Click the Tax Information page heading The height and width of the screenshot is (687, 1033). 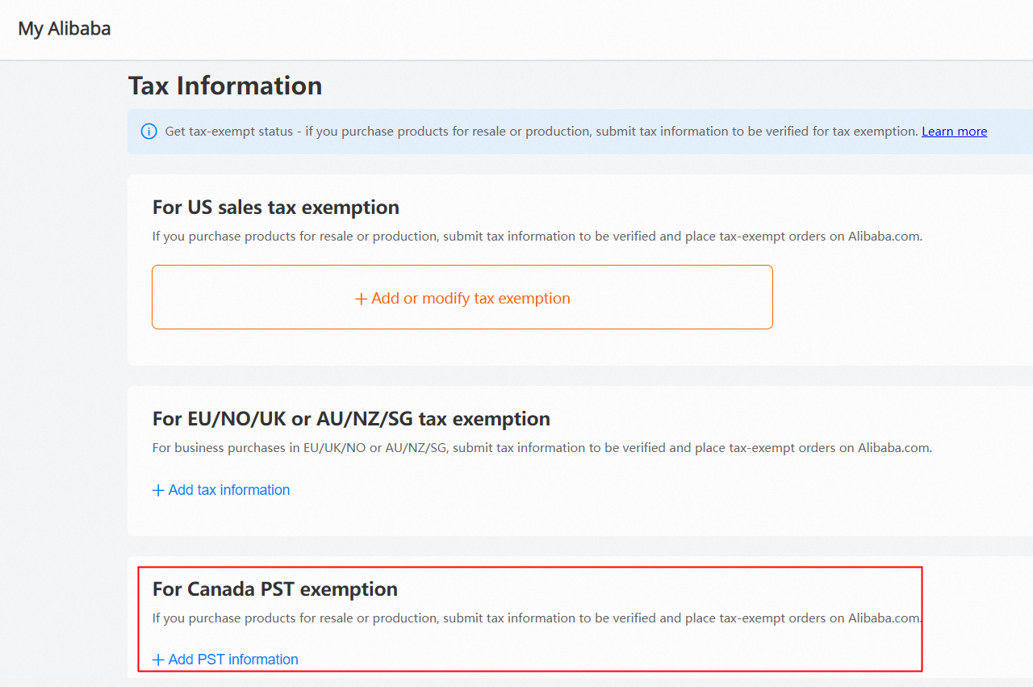point(225,86)
